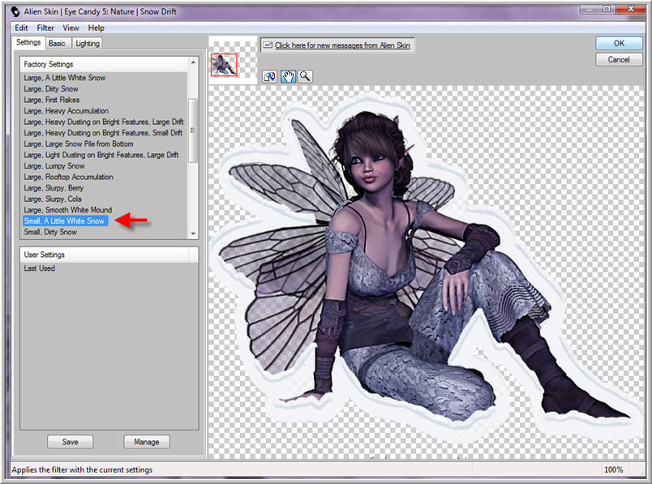The height and width of the screenshot is (484, 652).
Task: Open new messages from Alien Skin link
Action: pos(342,45)
